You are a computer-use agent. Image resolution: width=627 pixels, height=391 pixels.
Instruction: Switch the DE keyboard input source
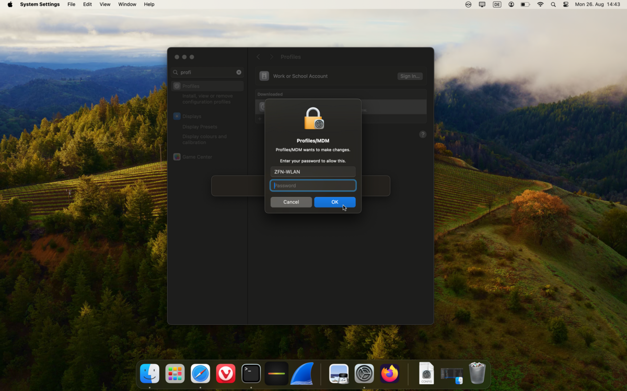pos(496,4)
